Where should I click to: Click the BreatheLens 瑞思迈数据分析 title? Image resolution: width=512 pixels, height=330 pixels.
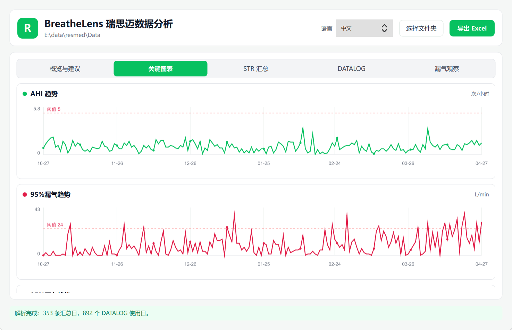point(109,24)
